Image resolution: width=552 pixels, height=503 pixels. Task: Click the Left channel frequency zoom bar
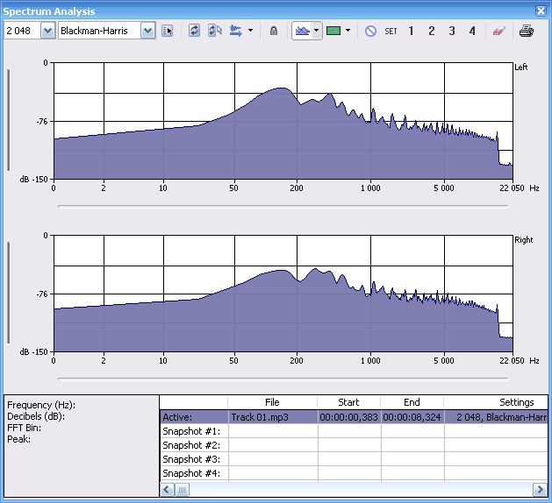[283, 206]
